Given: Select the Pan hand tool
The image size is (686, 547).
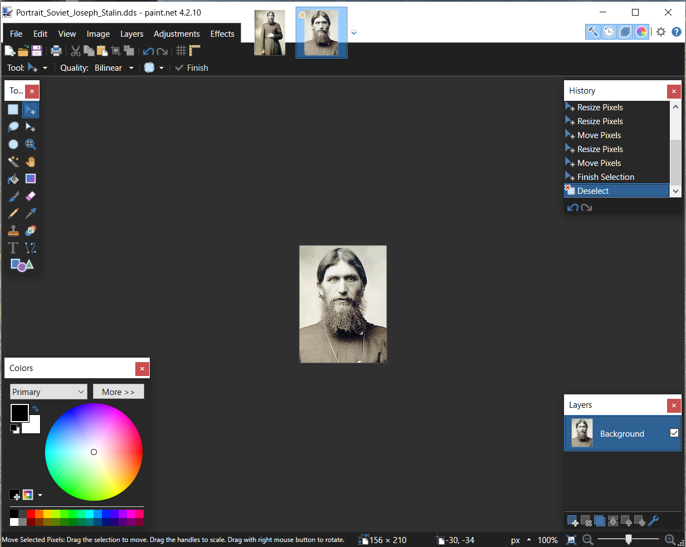Looking at the screenshot, I should click(31, 162).
